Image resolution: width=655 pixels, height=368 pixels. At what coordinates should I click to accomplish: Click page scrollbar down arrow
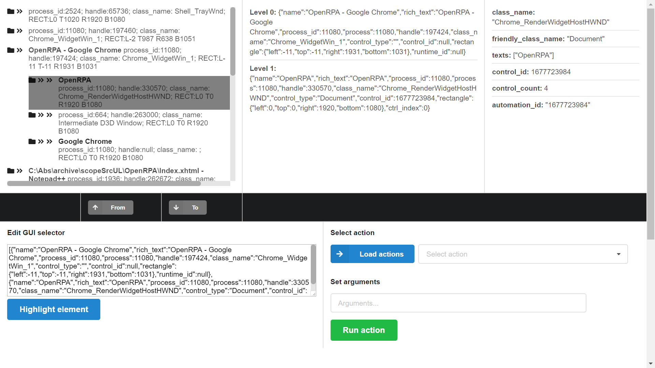tap(651, 364)
